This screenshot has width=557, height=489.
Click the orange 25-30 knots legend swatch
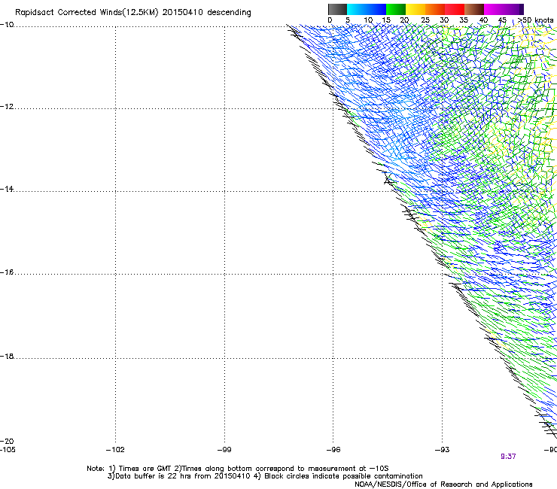tap(435, 9)
